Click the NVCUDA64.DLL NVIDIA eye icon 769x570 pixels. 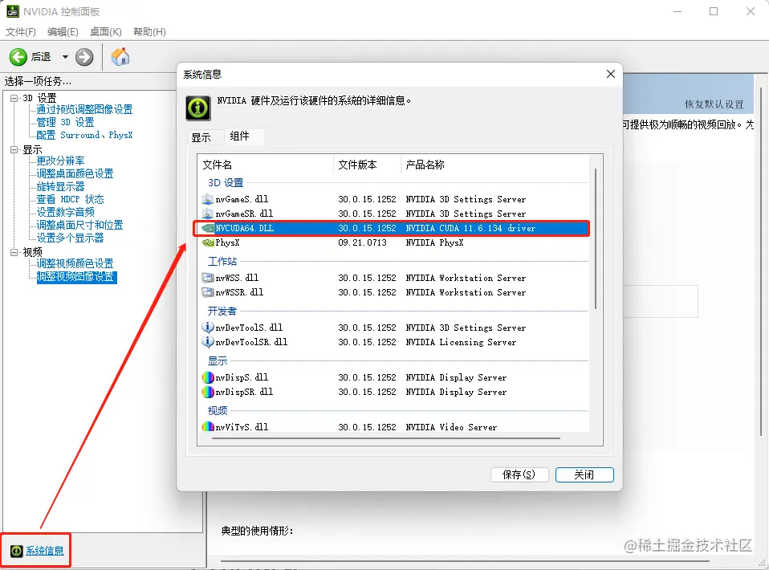tap(208, 228)
